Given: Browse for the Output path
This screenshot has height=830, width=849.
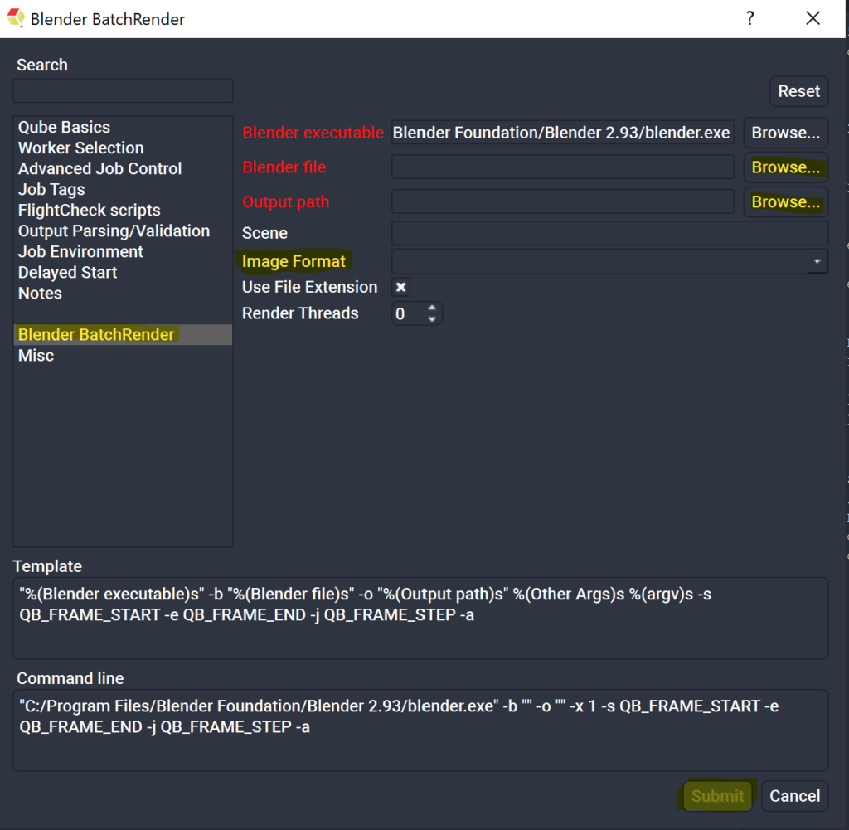Looking at the screenshot, I should pos(785,202).
